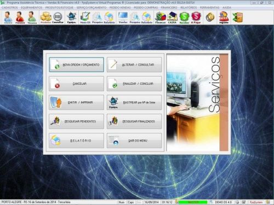
Task: Open the Cliente toolbar icon
Action: tap(8, 17)
